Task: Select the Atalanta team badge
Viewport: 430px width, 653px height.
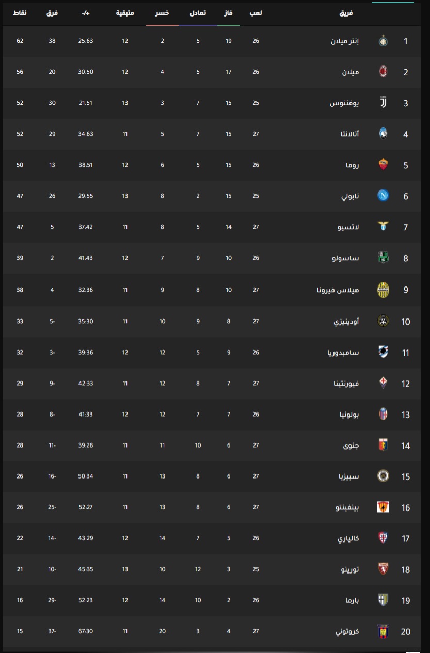Action: [x=383, y=134]
